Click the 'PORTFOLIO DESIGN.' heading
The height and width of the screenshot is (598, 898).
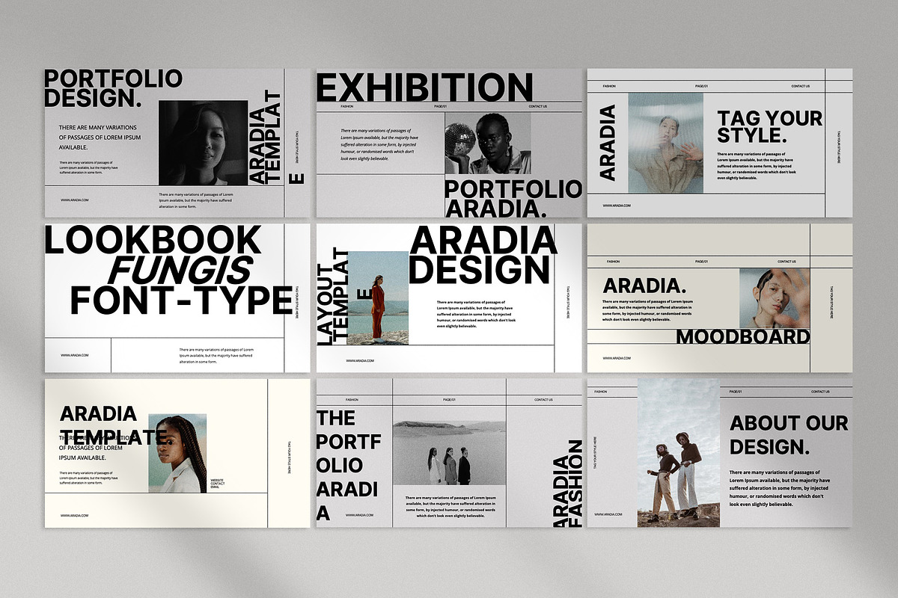[x=113, y=87]
